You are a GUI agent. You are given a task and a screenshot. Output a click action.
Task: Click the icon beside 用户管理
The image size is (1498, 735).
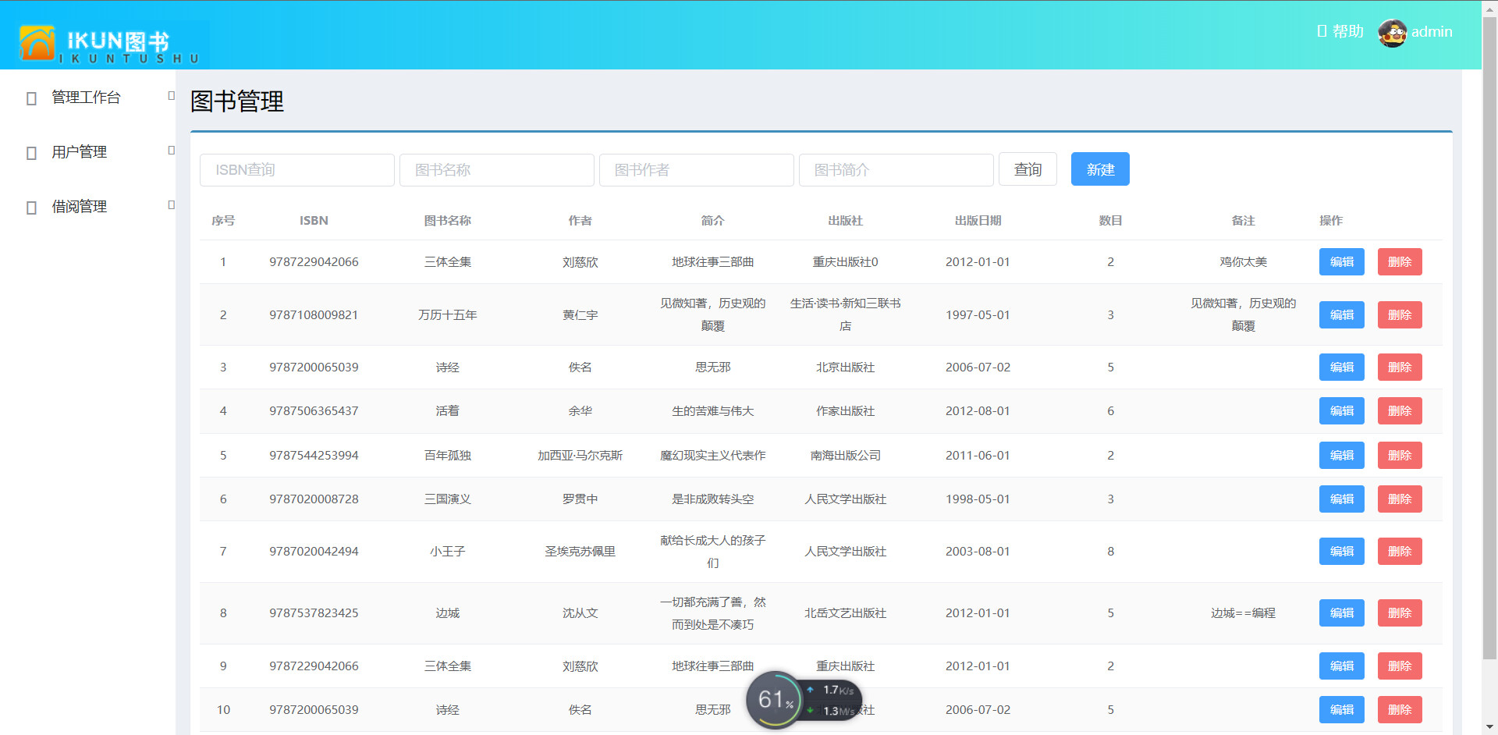[x=32, y=153]
